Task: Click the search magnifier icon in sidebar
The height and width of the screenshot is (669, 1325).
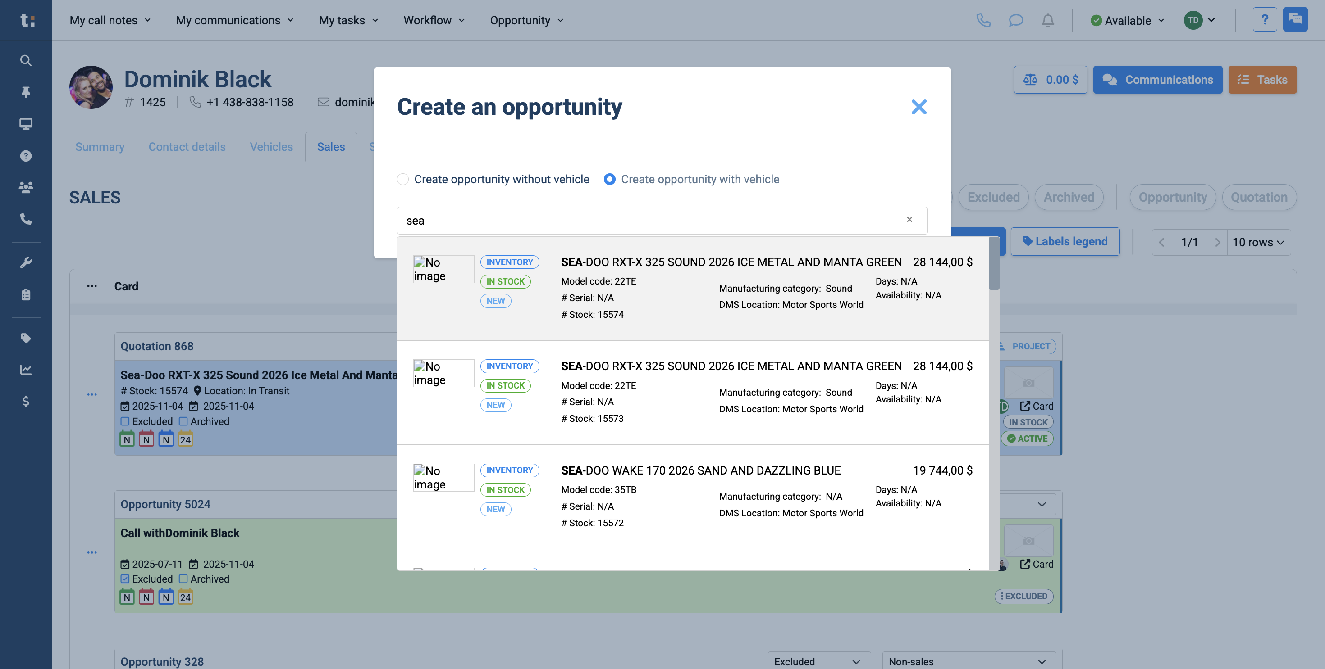Action: tap(26, 60)
